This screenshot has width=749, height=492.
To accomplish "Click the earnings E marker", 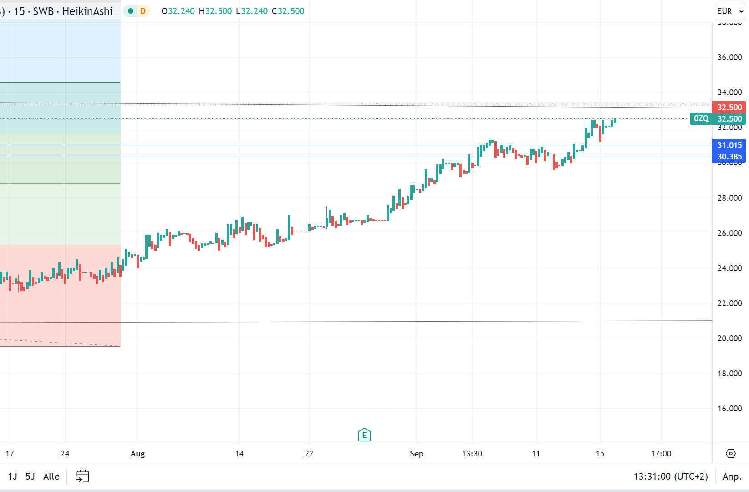I will click(x=364, y=435).
